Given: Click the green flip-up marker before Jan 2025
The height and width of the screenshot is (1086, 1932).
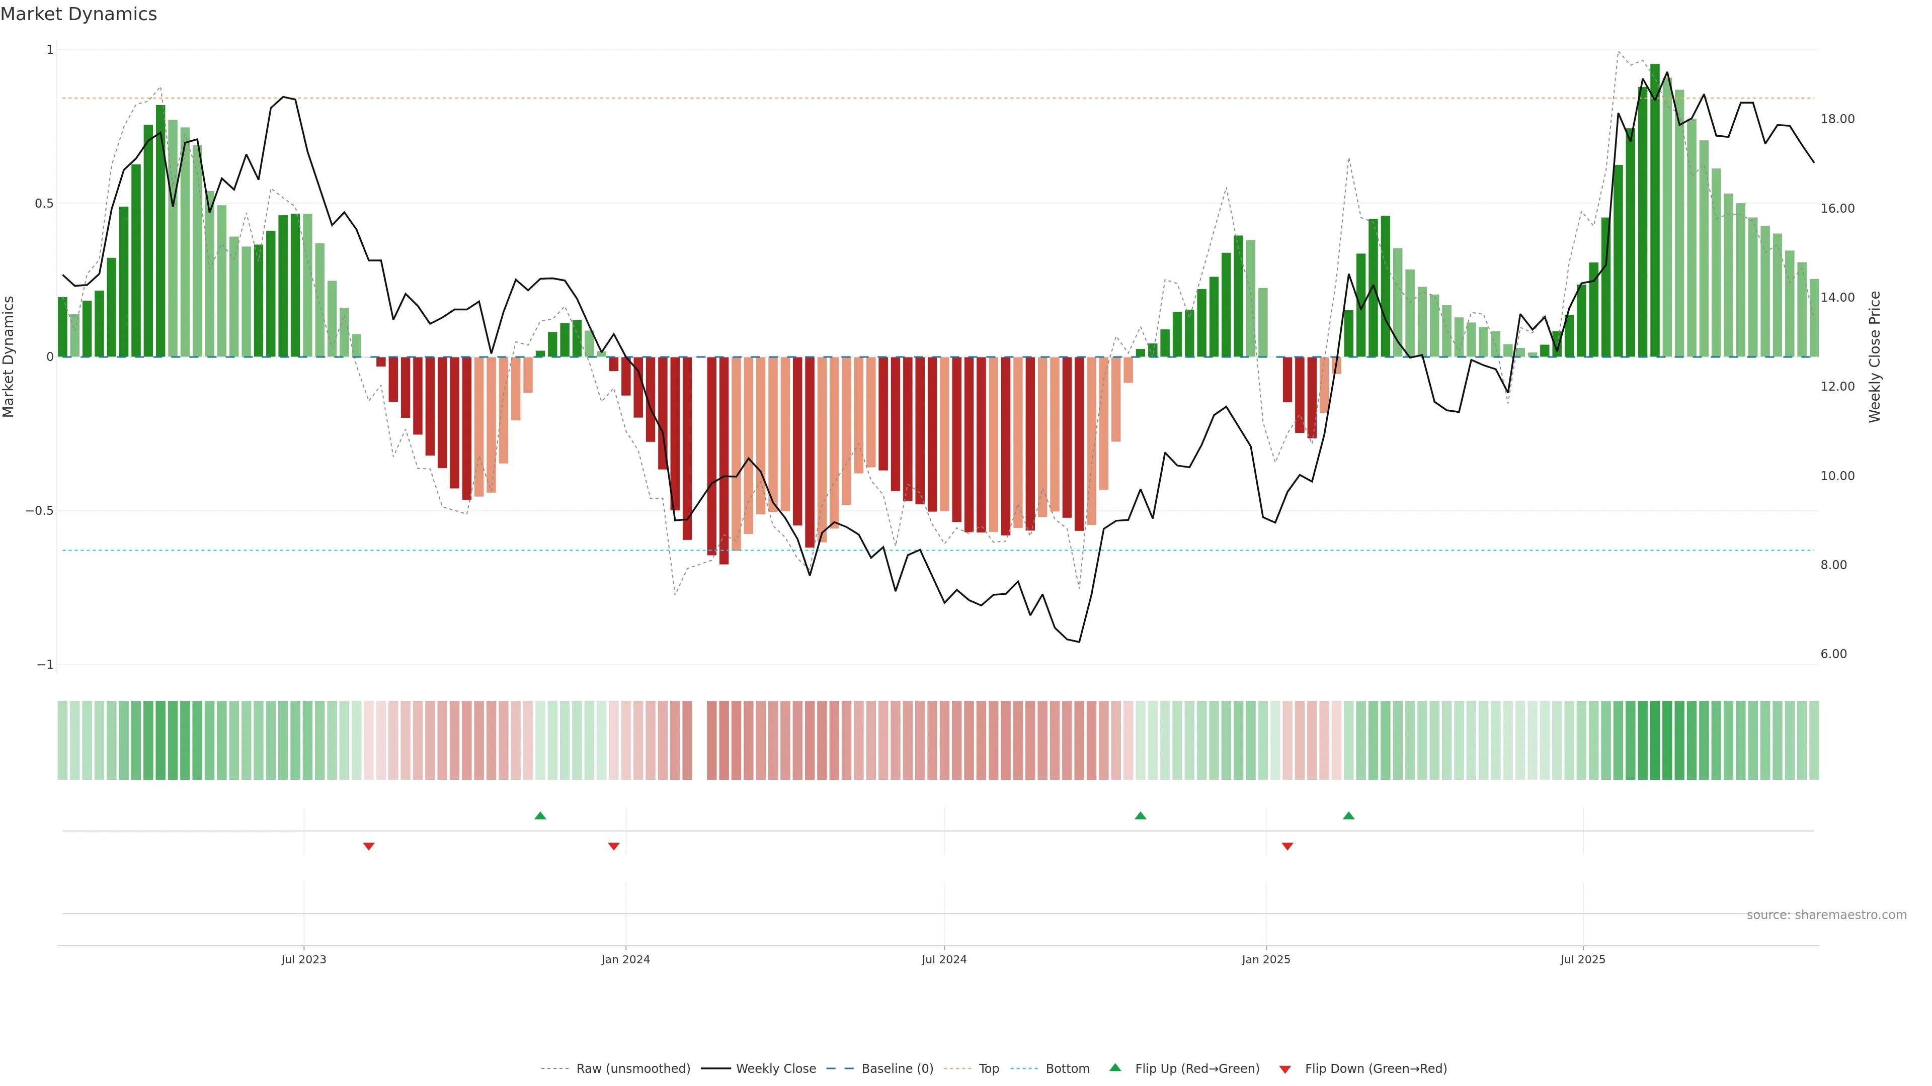Looking at the screenshot, I should [1140, 816].
